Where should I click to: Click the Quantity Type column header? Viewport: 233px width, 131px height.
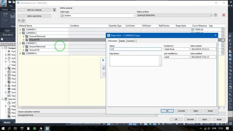tap(115, 26)
